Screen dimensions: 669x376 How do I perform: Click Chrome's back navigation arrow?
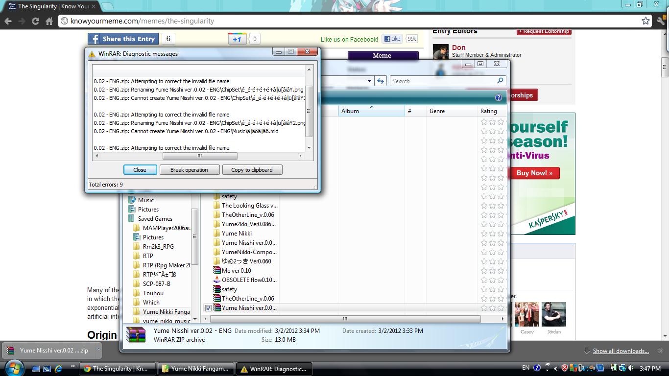(x=8, y=21)
